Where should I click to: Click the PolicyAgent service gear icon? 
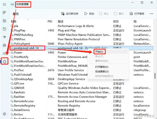click(x=12, y=44)
